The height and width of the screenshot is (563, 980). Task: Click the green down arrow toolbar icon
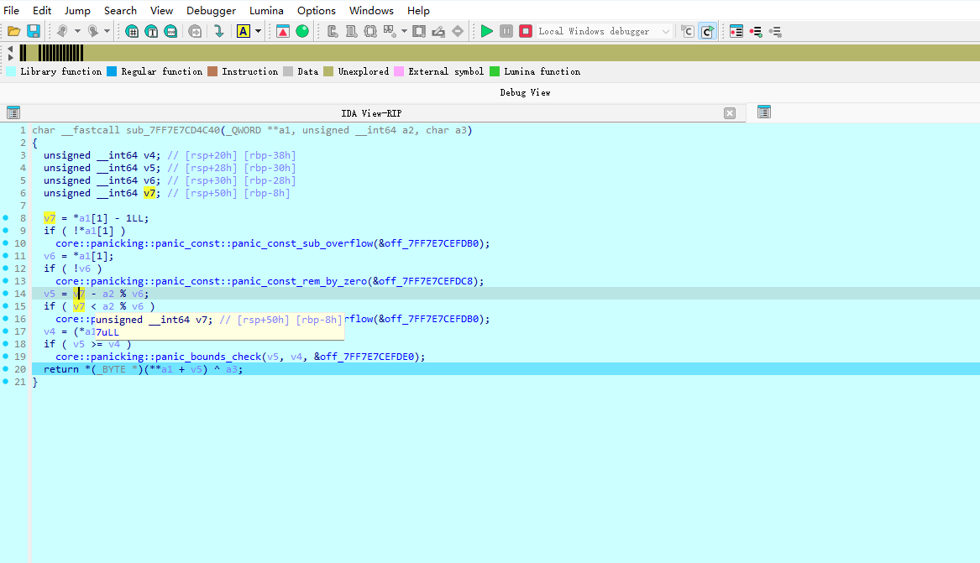click(218, 31)
